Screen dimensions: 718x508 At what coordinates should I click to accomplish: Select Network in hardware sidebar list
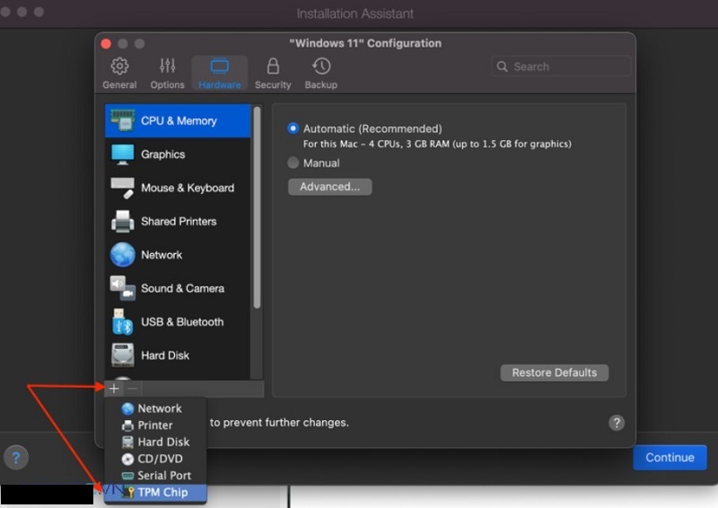click(x=178, y=255)
